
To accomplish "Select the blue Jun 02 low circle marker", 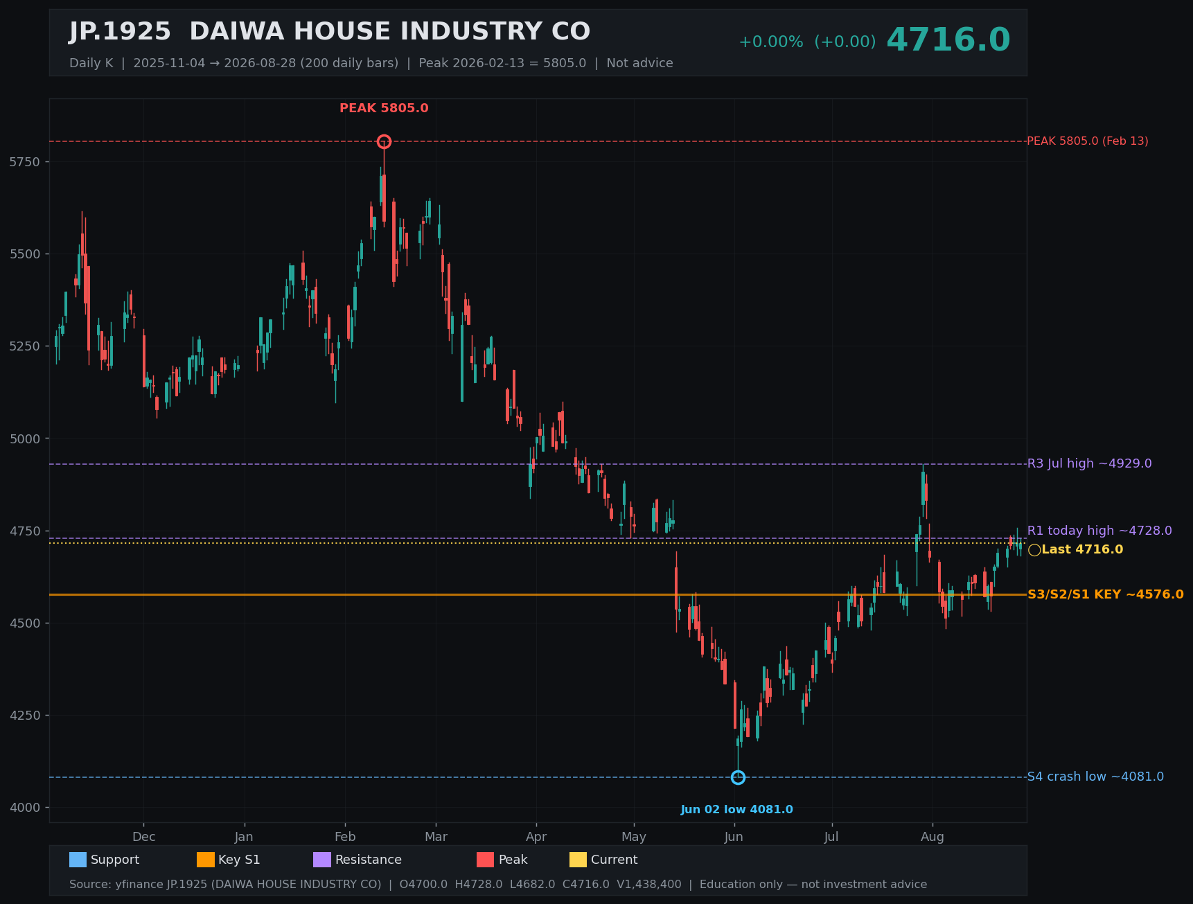I will [738, 777].
